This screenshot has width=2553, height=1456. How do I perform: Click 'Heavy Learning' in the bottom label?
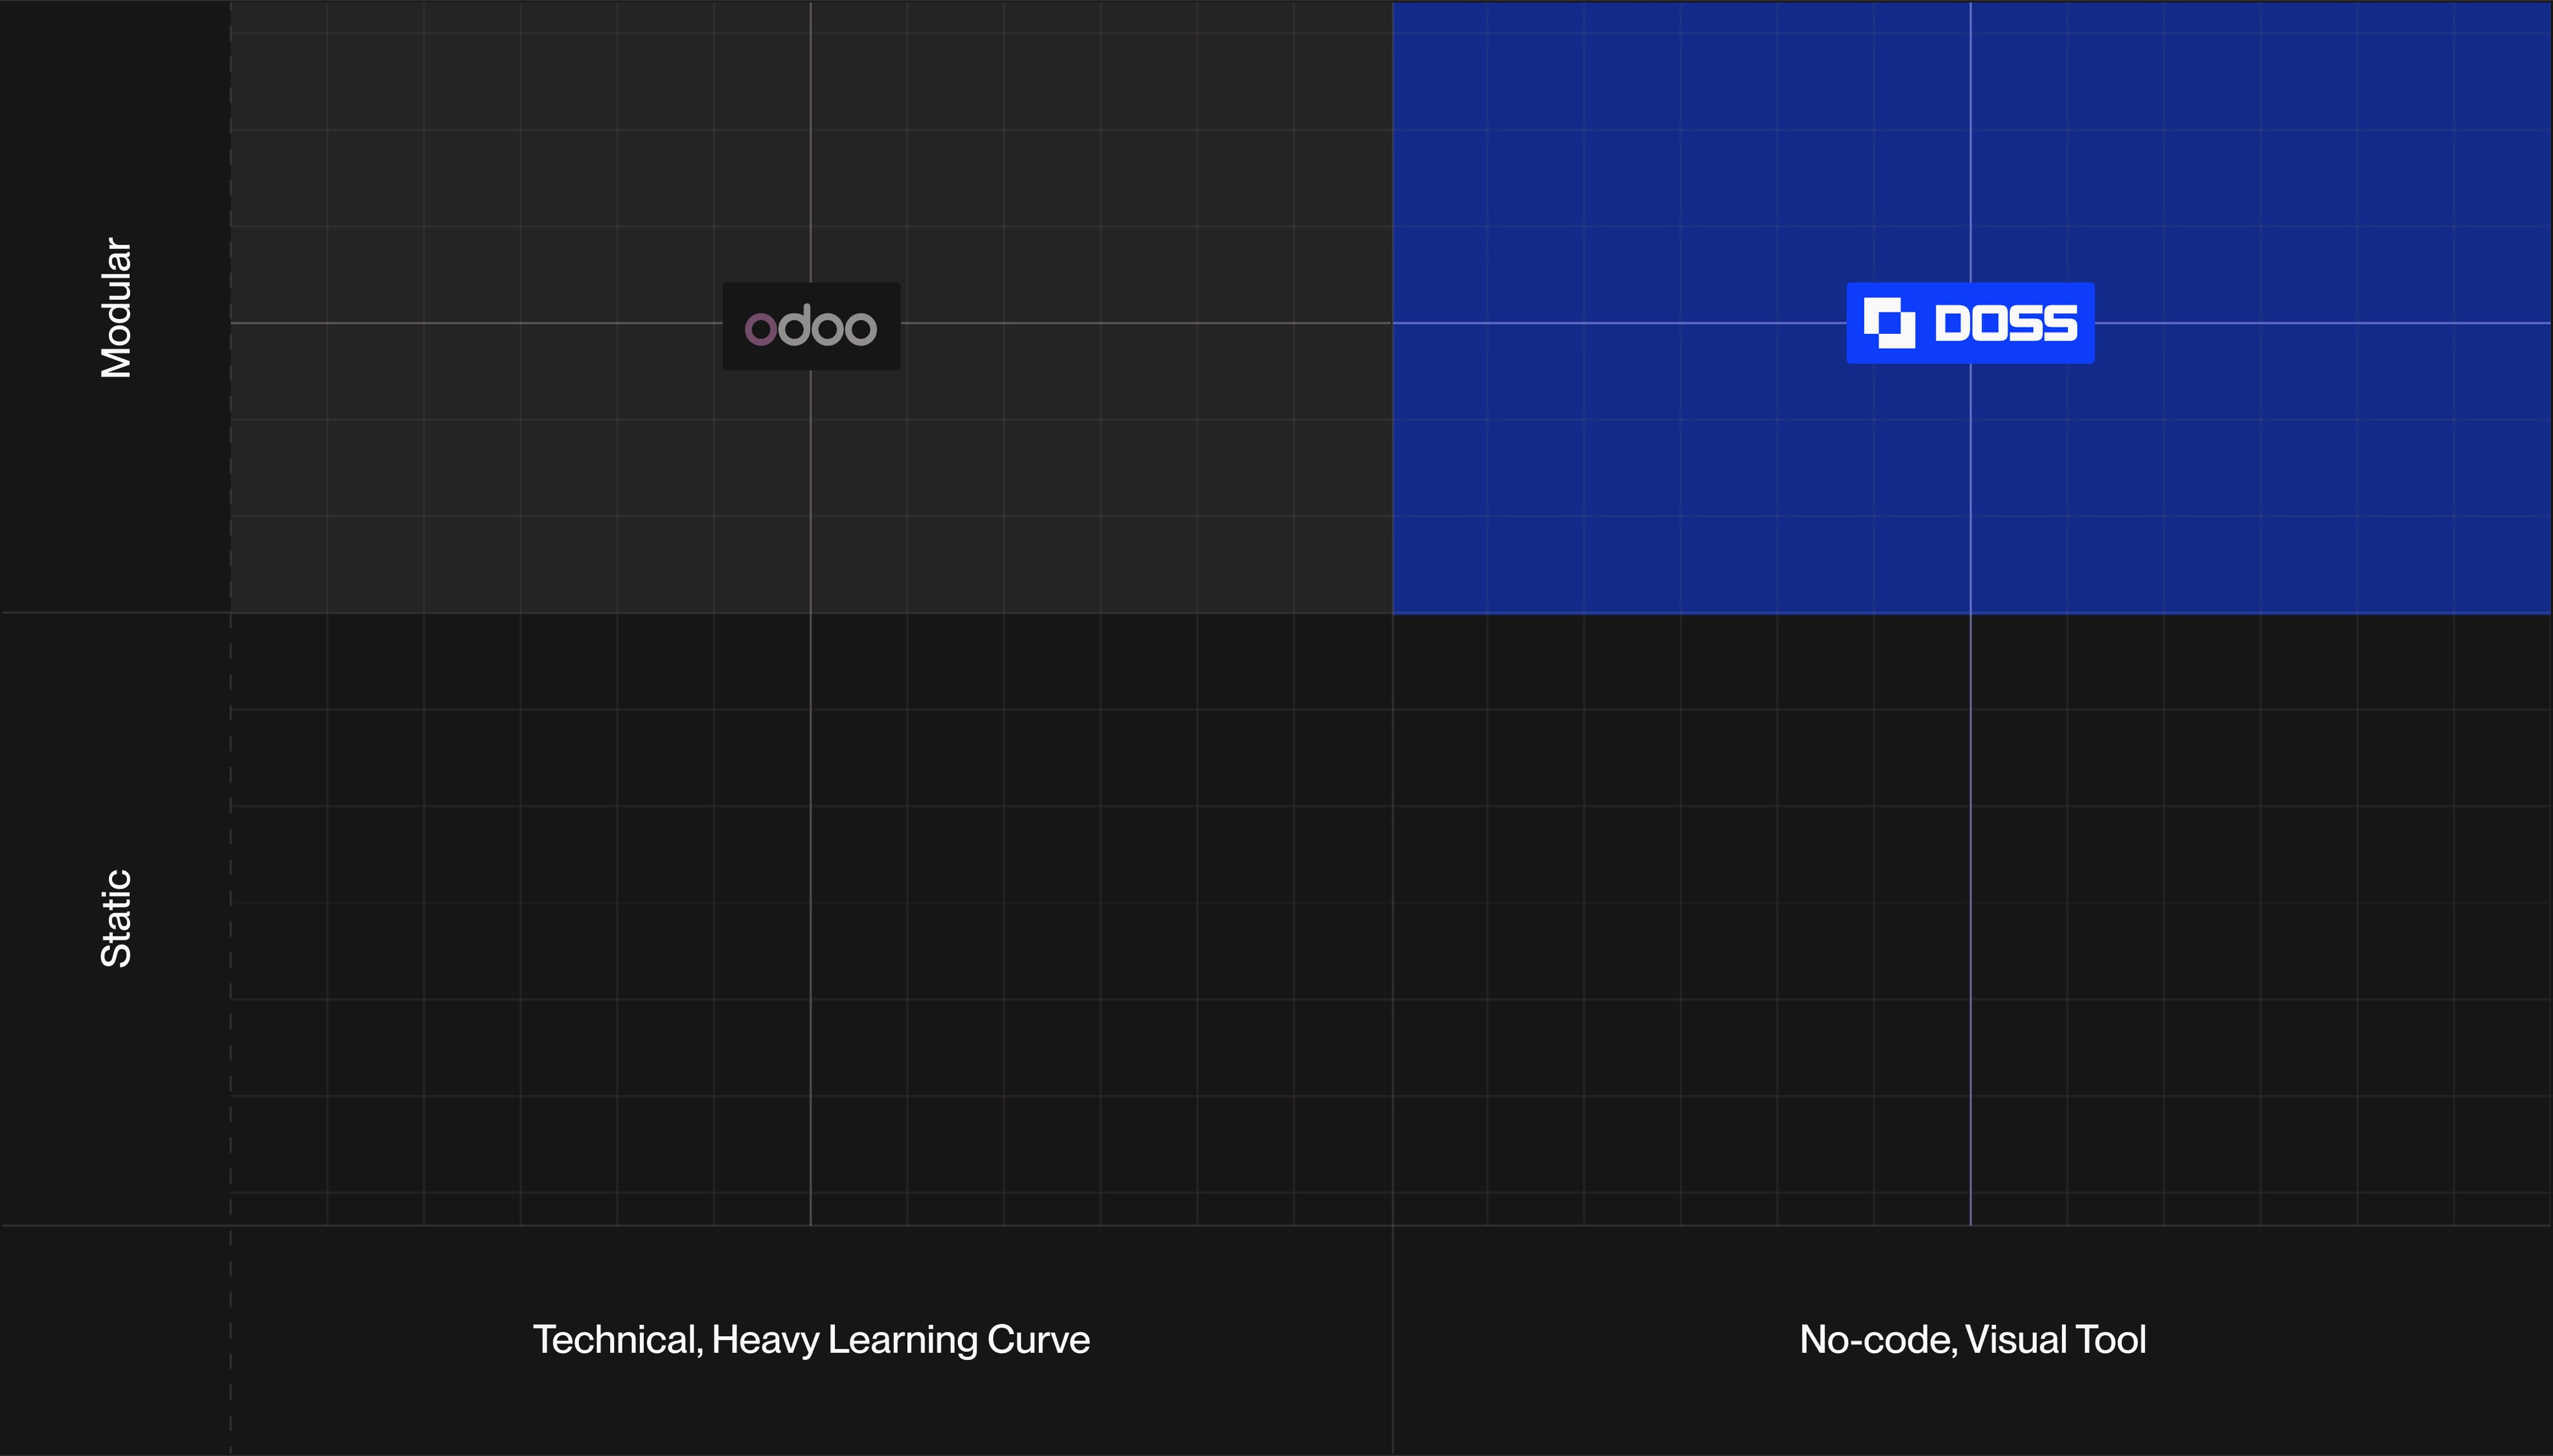(844, 1340)
